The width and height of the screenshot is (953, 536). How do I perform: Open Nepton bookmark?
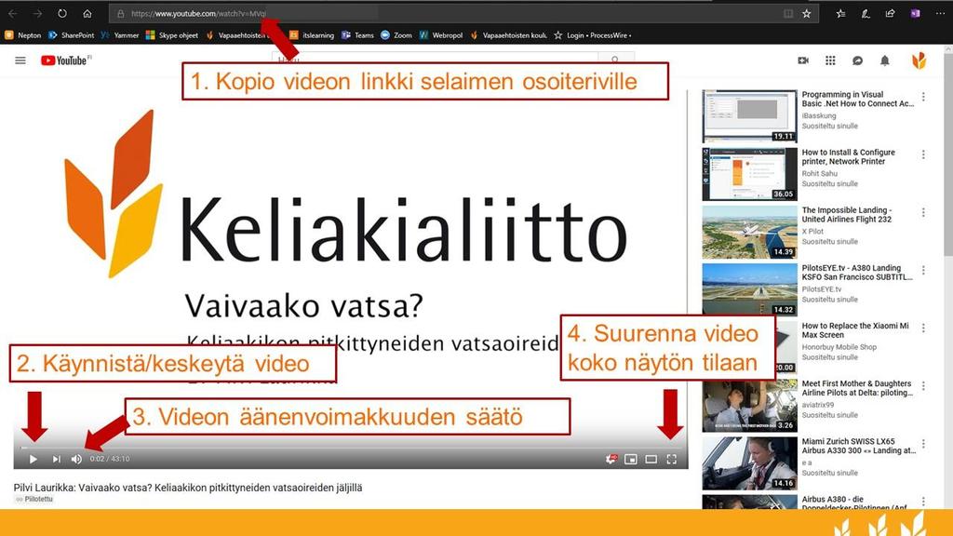[x=23, y=35]
